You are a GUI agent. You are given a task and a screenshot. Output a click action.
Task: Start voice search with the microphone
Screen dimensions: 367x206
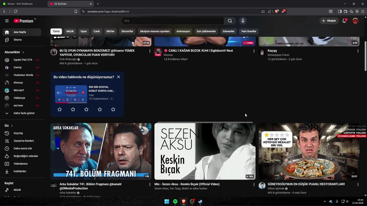point(243,21)
